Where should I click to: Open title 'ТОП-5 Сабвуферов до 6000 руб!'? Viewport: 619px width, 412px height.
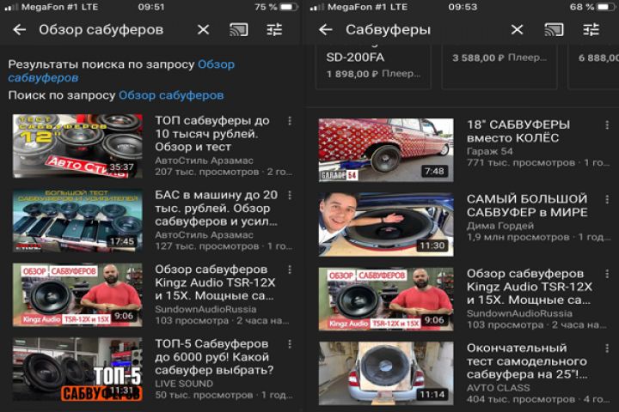point(214,357)
